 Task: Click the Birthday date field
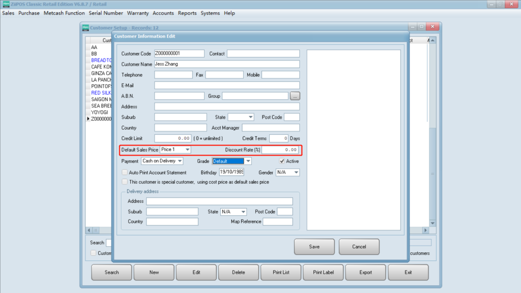click(x=235, y=172)
